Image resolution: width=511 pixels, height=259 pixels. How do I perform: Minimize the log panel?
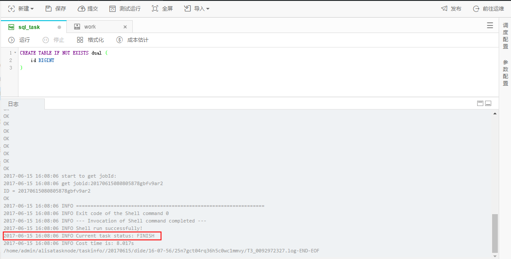click(488, 103)
